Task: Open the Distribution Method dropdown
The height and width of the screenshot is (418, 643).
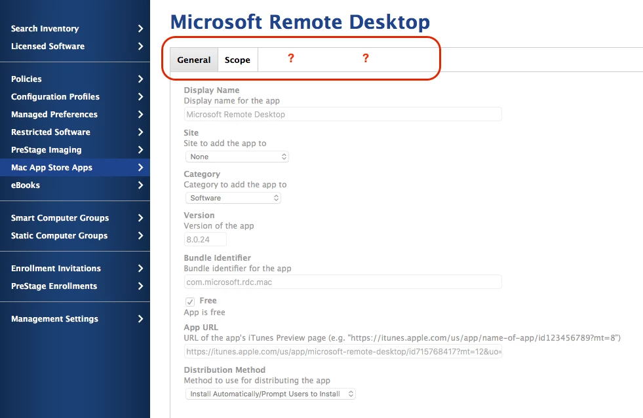Action: tap(270, 394)
